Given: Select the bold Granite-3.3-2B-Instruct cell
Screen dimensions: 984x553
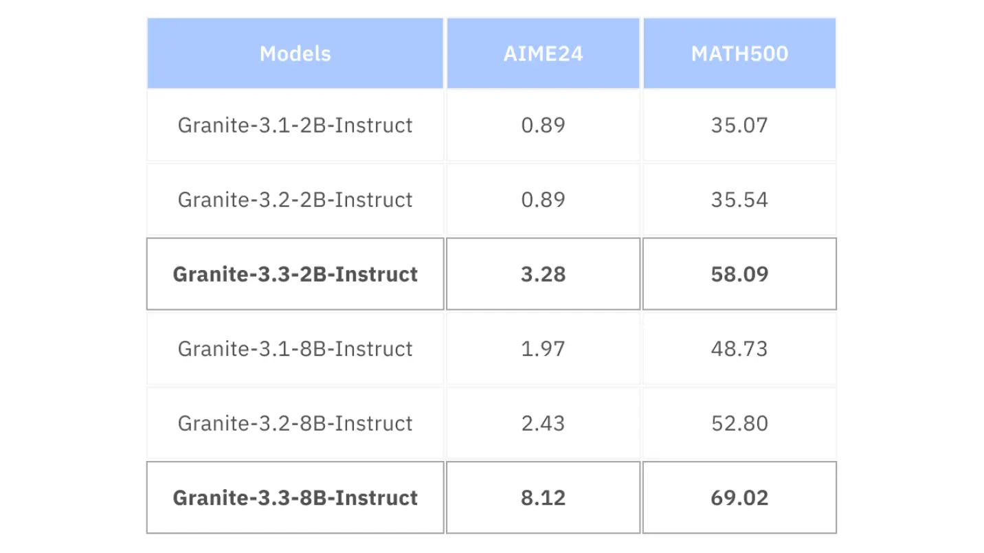Looking at the screenshot, I should [295, 274].
